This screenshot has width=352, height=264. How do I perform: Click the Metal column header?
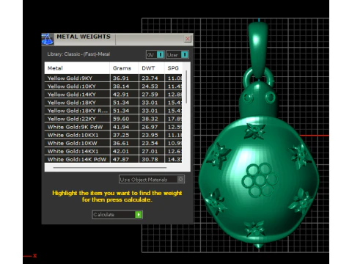pyautogui.click(x=77, y=68)
